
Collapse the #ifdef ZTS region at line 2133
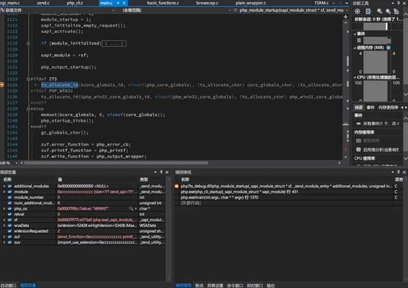(28, 79)
